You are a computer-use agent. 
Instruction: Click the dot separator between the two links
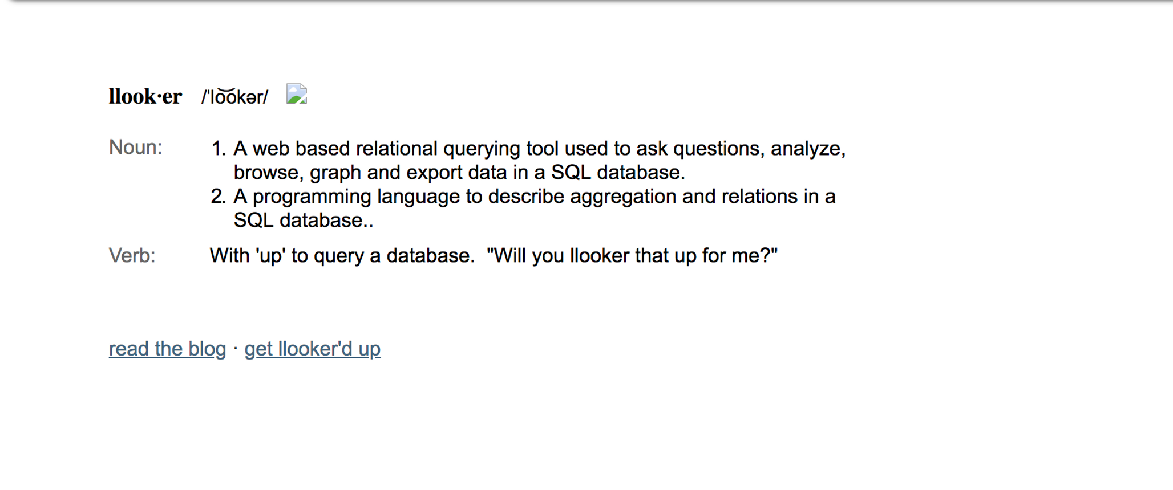(235, 348)
